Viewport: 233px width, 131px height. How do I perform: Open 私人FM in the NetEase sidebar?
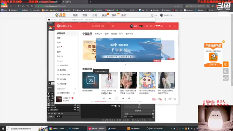[60, 56]
